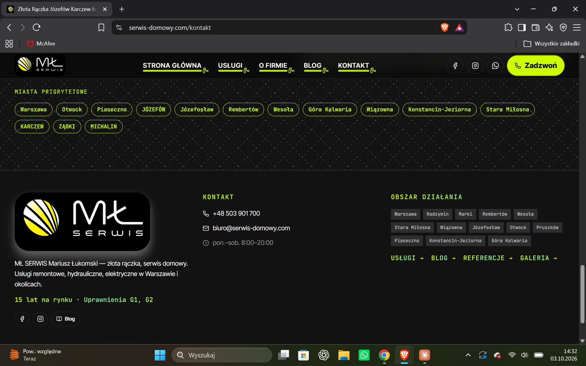Open the site settings icon in address bar
This screenshot has width=586, height=366.
119,27
